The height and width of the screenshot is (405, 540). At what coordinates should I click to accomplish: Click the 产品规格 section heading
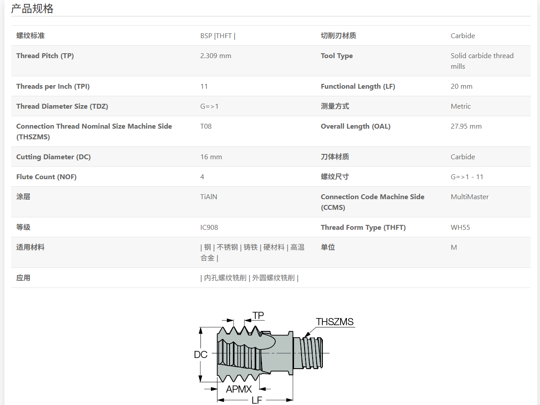pos(32,8)
